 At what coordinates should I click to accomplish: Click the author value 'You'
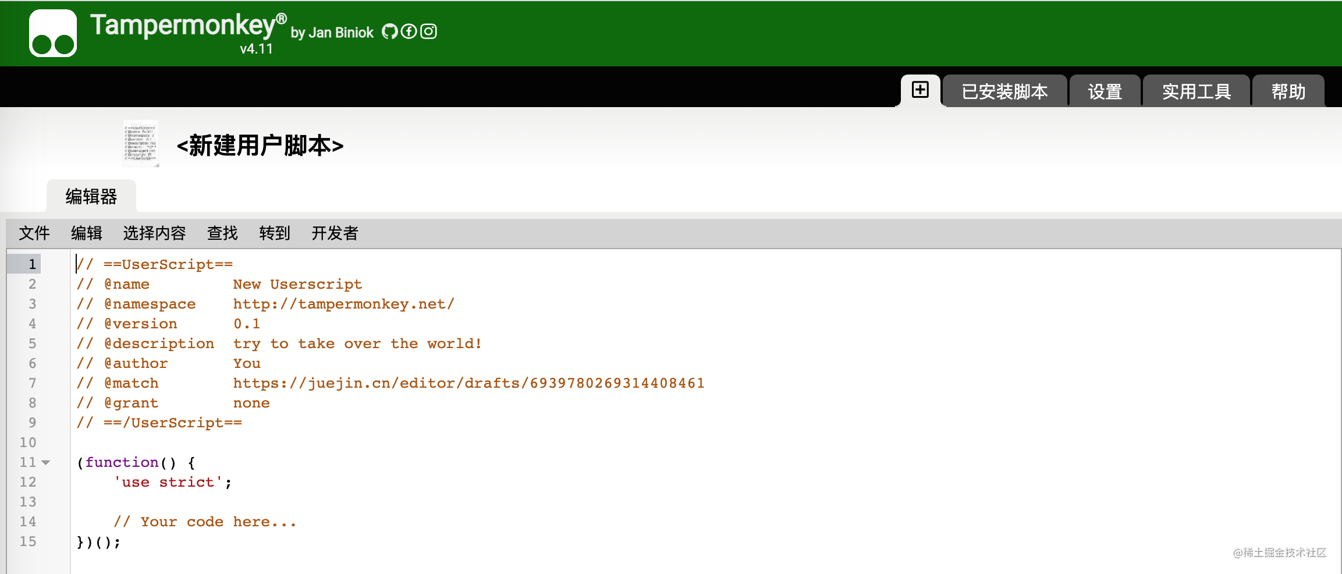pos(247,363)
